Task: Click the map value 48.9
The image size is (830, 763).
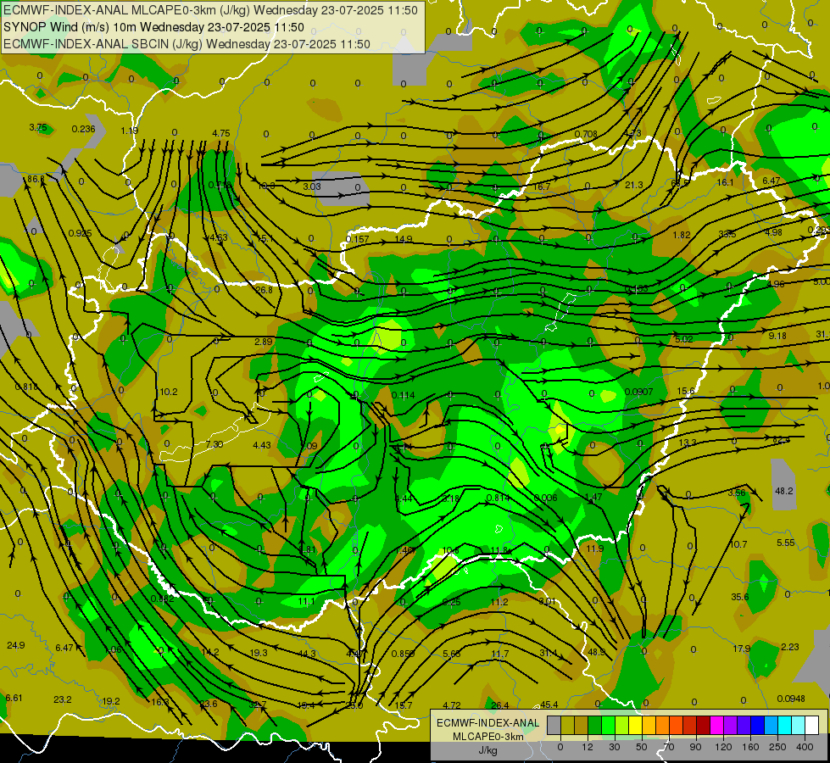Action: (596, 652)
